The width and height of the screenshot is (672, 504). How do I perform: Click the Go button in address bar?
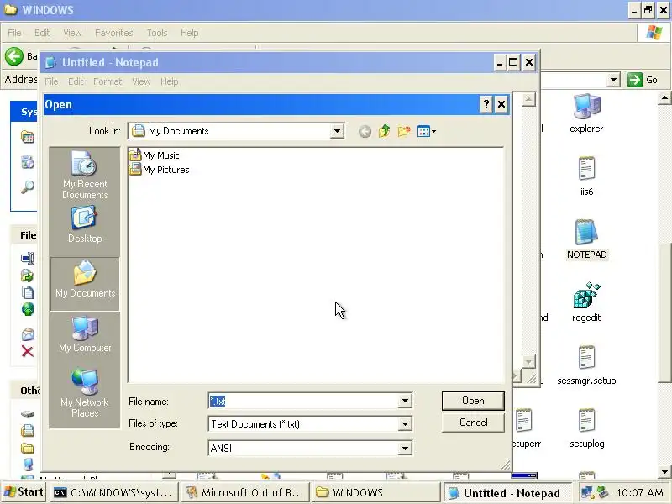(x=643, y=80)
